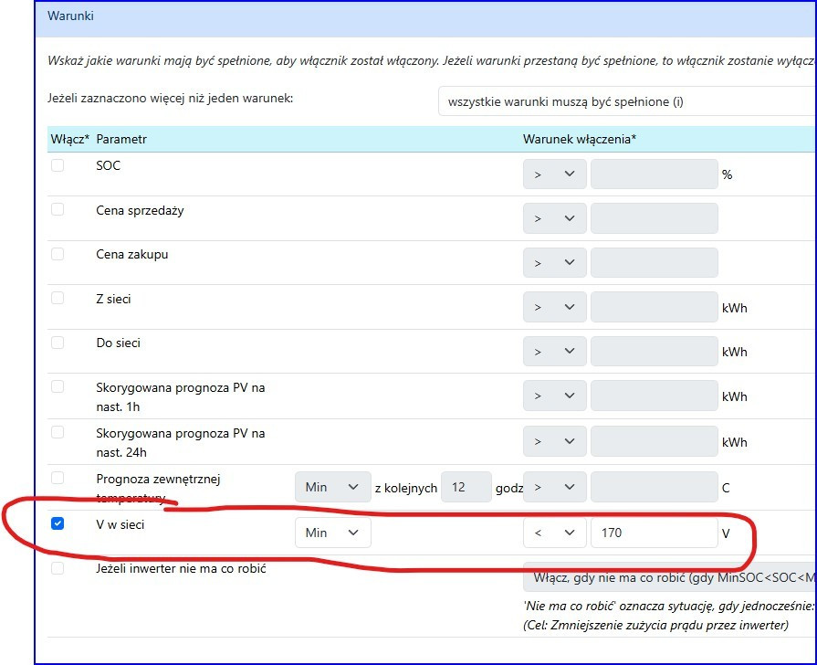Tick the 'Do sieci' checkbox
817x665 pixels.
tap(58, 342)
